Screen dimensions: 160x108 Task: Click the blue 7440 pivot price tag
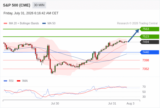point(149,52)
